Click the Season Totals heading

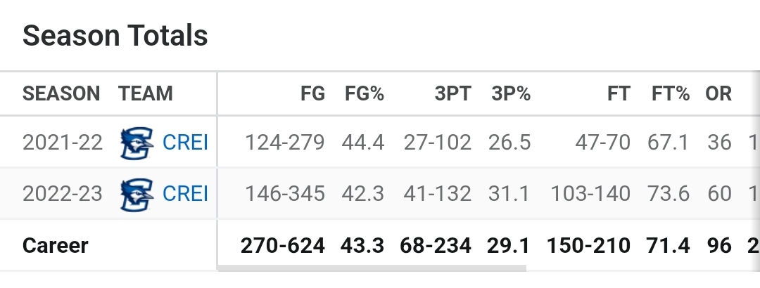[x=115, y=36]
